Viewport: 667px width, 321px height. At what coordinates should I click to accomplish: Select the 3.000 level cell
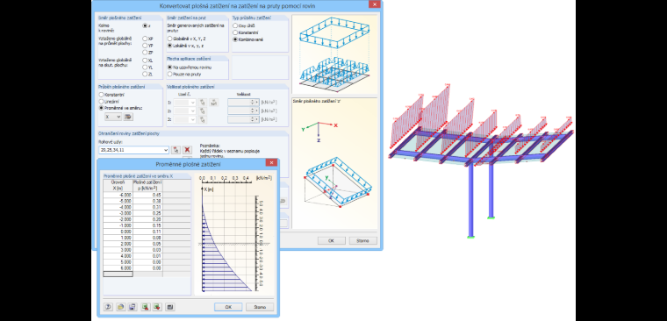(118, 250)
